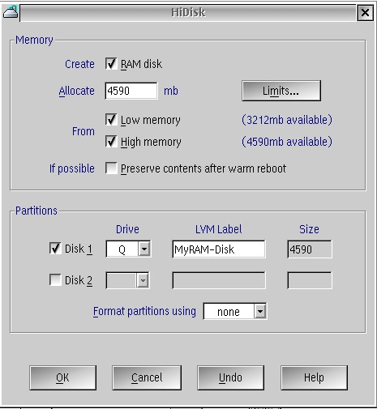Click the Allocate mb input field
377x409 pixels.
(131, 91)
